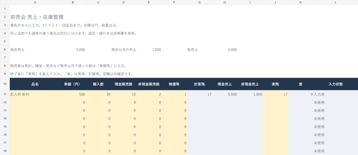Click the 入力状態 column header
This screenshot has width=358, height=155.
(335, 84)
